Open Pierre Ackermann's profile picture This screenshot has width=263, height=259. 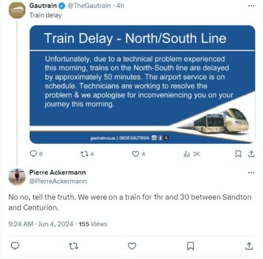coord(17,177)
